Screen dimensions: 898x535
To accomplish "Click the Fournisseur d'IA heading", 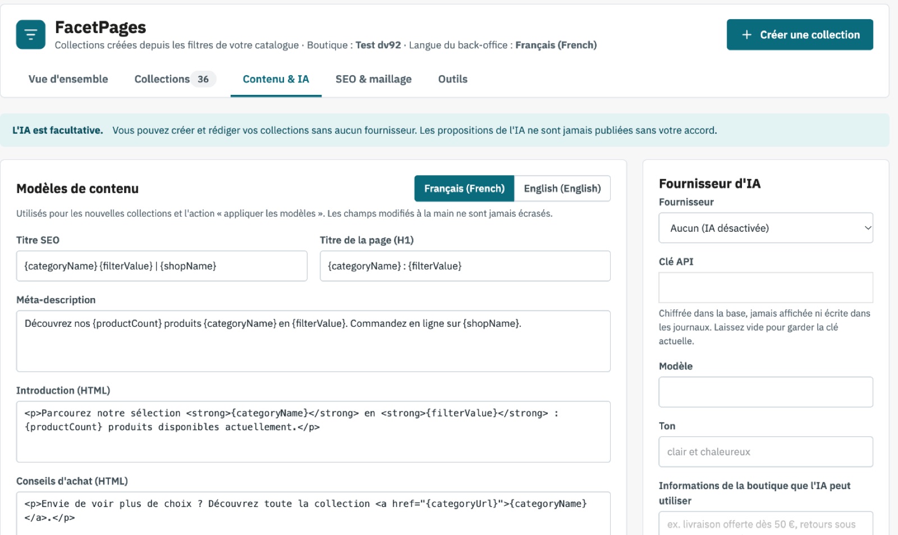I will (x=709, y=184).
